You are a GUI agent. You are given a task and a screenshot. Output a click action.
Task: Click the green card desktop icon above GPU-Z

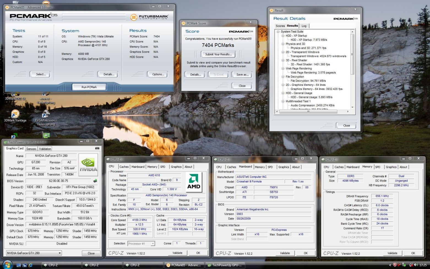[x=46, y=135]
